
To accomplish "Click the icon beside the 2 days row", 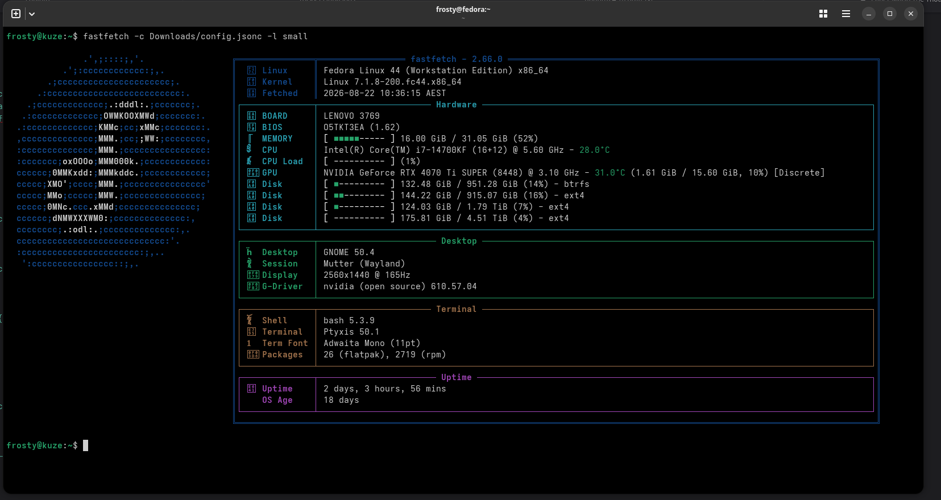I will pos(251,389).
